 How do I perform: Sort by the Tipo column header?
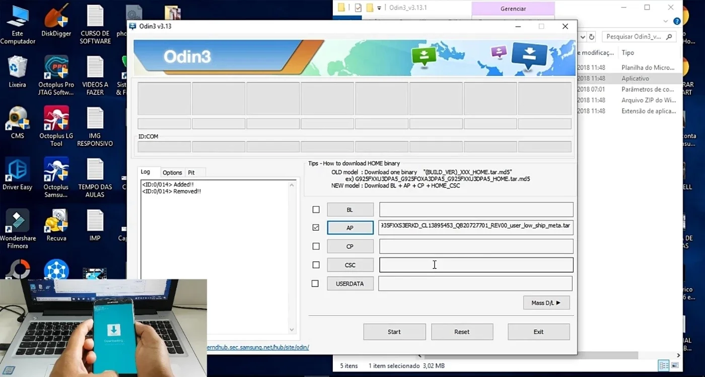point(627,52)
